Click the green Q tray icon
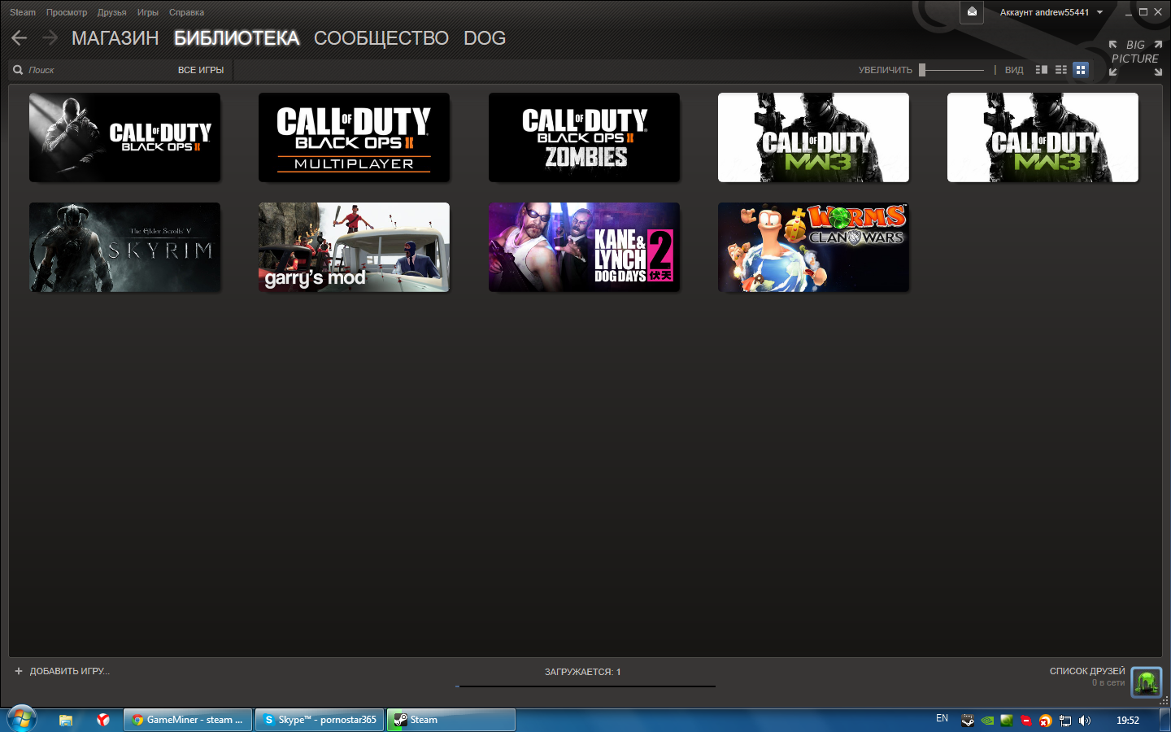This screenshot has width=1171, height=732. tap(1007, 720)
